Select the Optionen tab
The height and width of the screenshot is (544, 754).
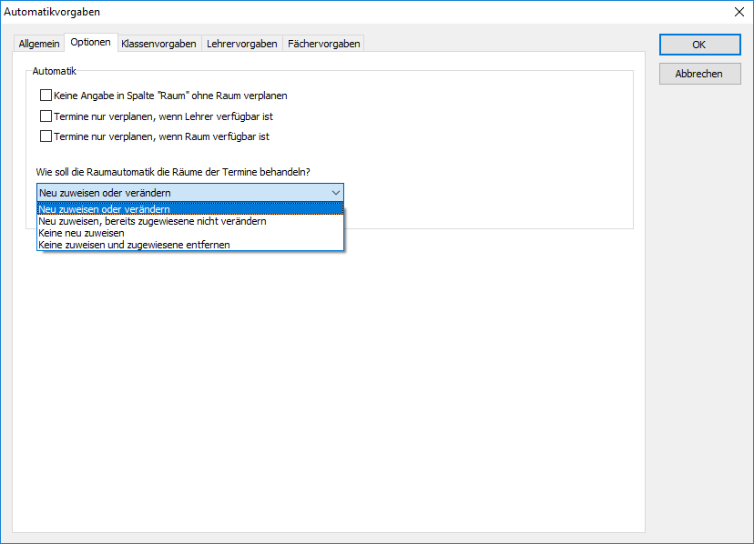coord(90,42)
